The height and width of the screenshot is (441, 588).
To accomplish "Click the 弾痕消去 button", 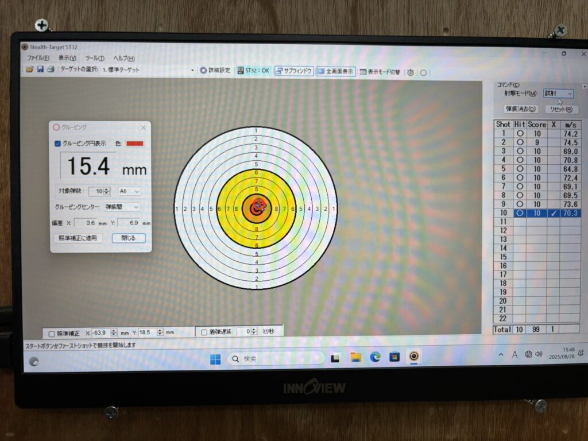I will point(520,109).
